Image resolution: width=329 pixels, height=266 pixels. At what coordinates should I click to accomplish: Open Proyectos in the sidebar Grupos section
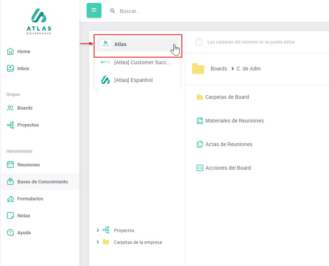click(27, 125)
